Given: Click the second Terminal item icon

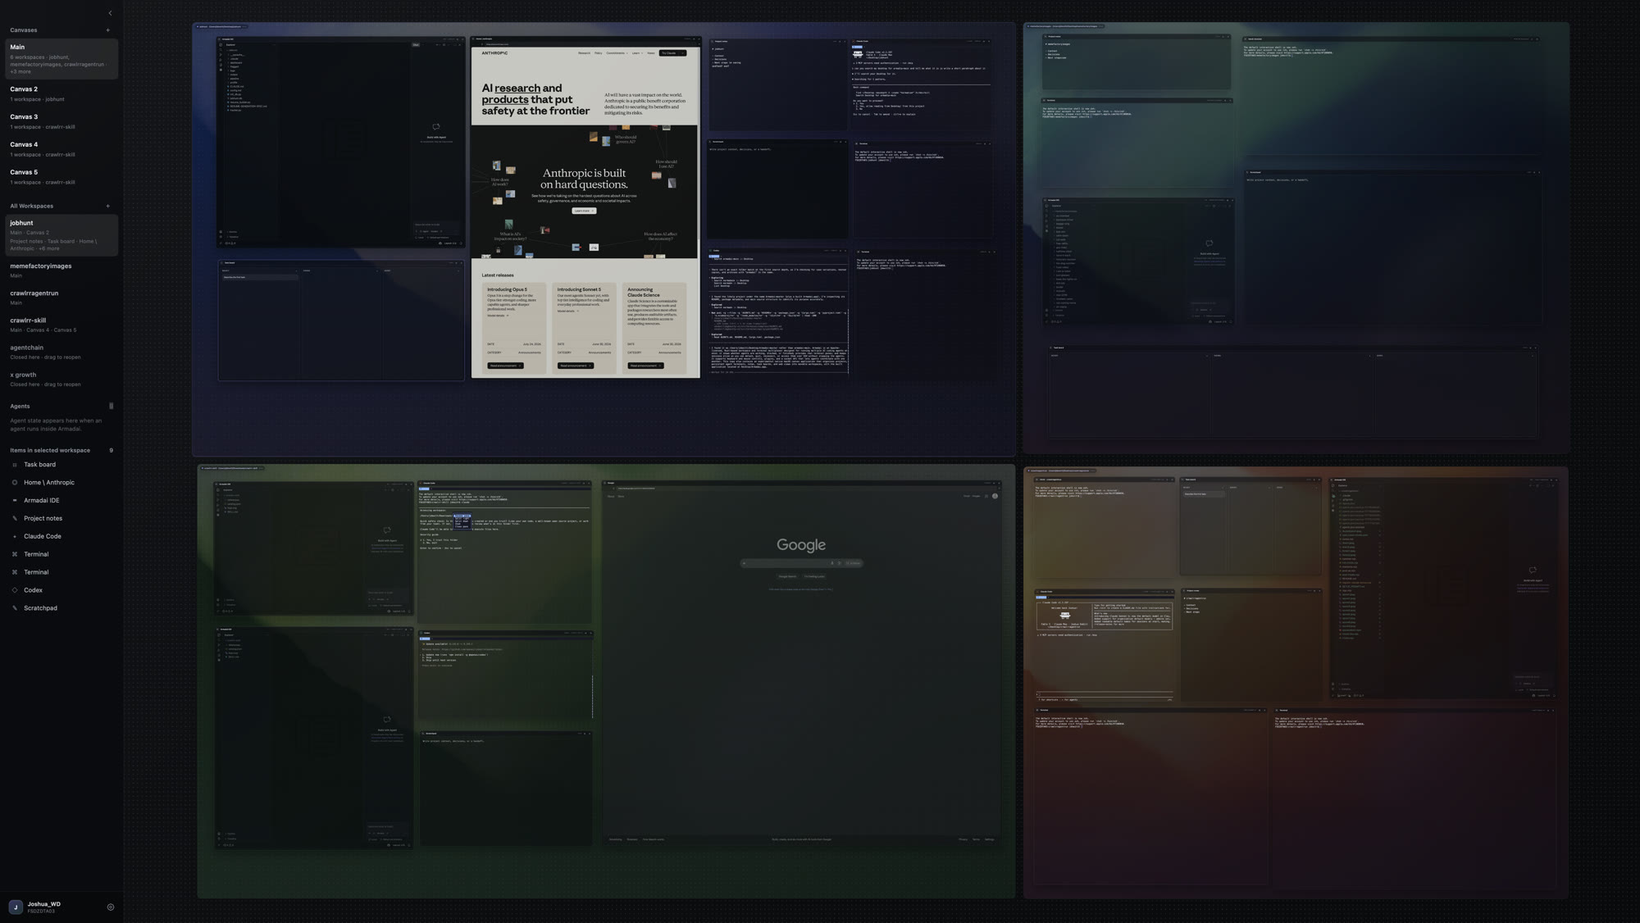Looking at the screenshot, I should click(x=15, y=572).
